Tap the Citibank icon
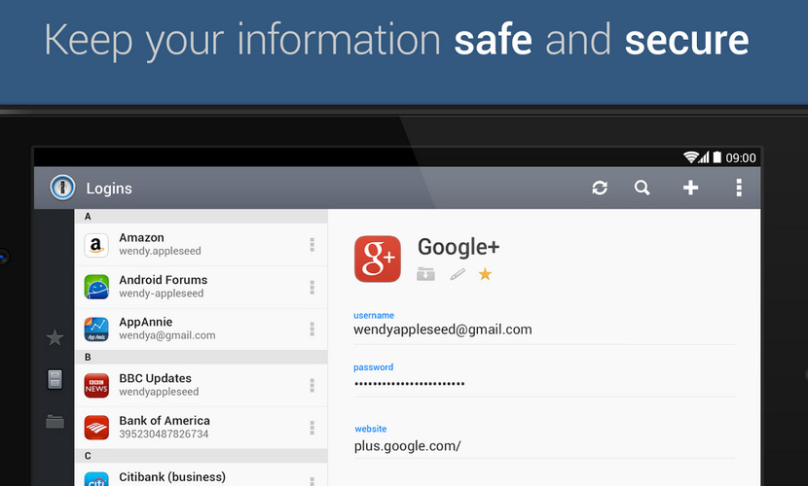Screen dimensions: 808x486 (96, 479)
